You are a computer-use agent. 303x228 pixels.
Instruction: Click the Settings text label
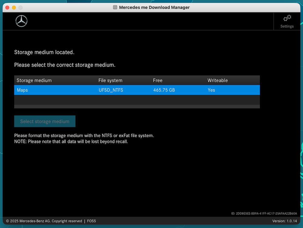[x=287, y=26]
